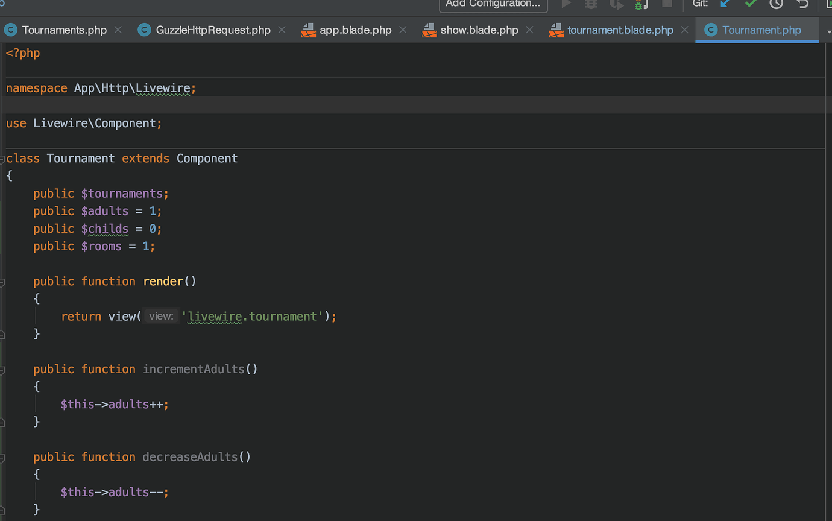Image resolution: width=832 pixels, height=521 pixels.
Task: Collapse the render() method in the gutter
Action: [x=3, y=281]
